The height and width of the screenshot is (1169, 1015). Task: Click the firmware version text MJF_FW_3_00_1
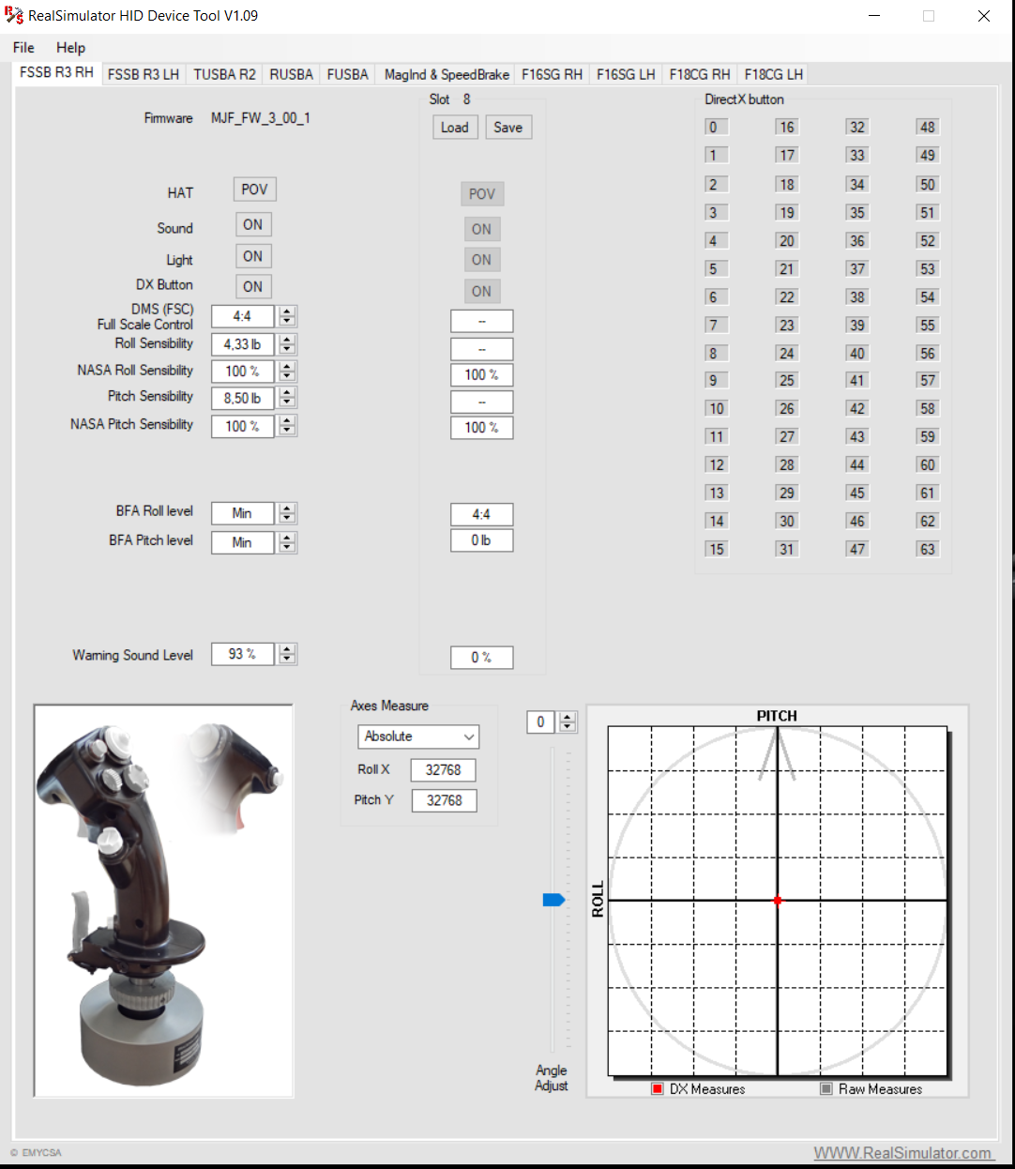point(261,118)
